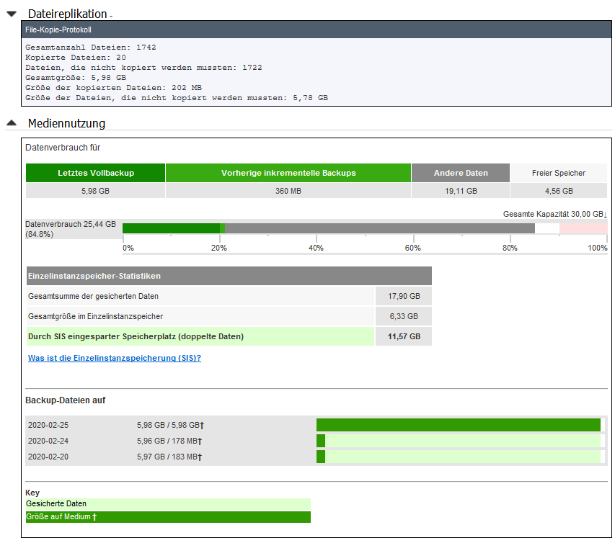Click the dark green segment of Datenverbrauch bar

(x=171, y=228)
